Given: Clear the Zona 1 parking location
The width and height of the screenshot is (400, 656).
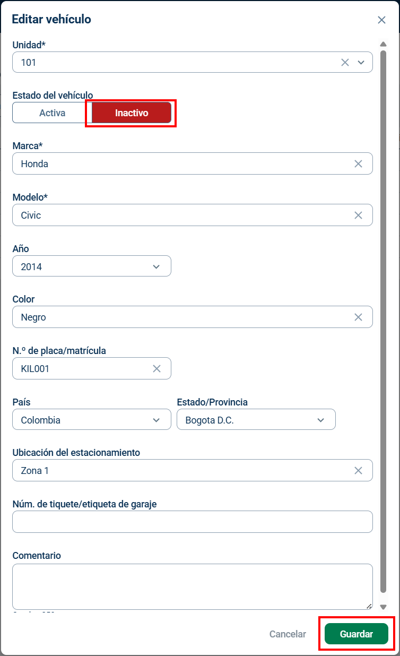Looking at the screenshot, I should (358, 471).
